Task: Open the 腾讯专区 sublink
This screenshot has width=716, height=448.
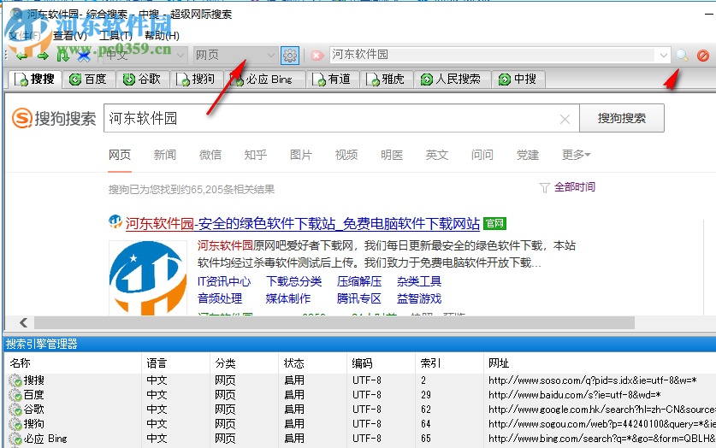Action: coord(359,299)
